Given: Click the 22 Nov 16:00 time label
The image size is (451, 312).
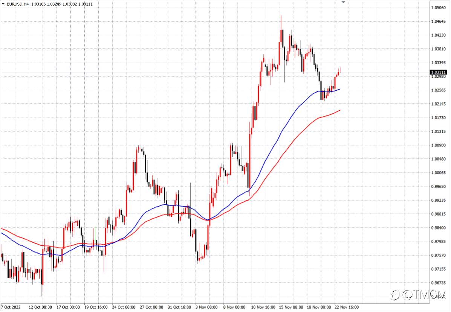Looking at the screenshot, I should click(x=347, y=307).
